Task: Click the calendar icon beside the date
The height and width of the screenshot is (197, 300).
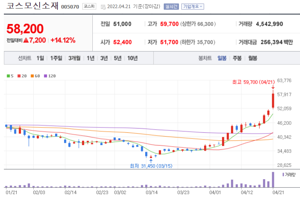Action: tap(103, 7)
